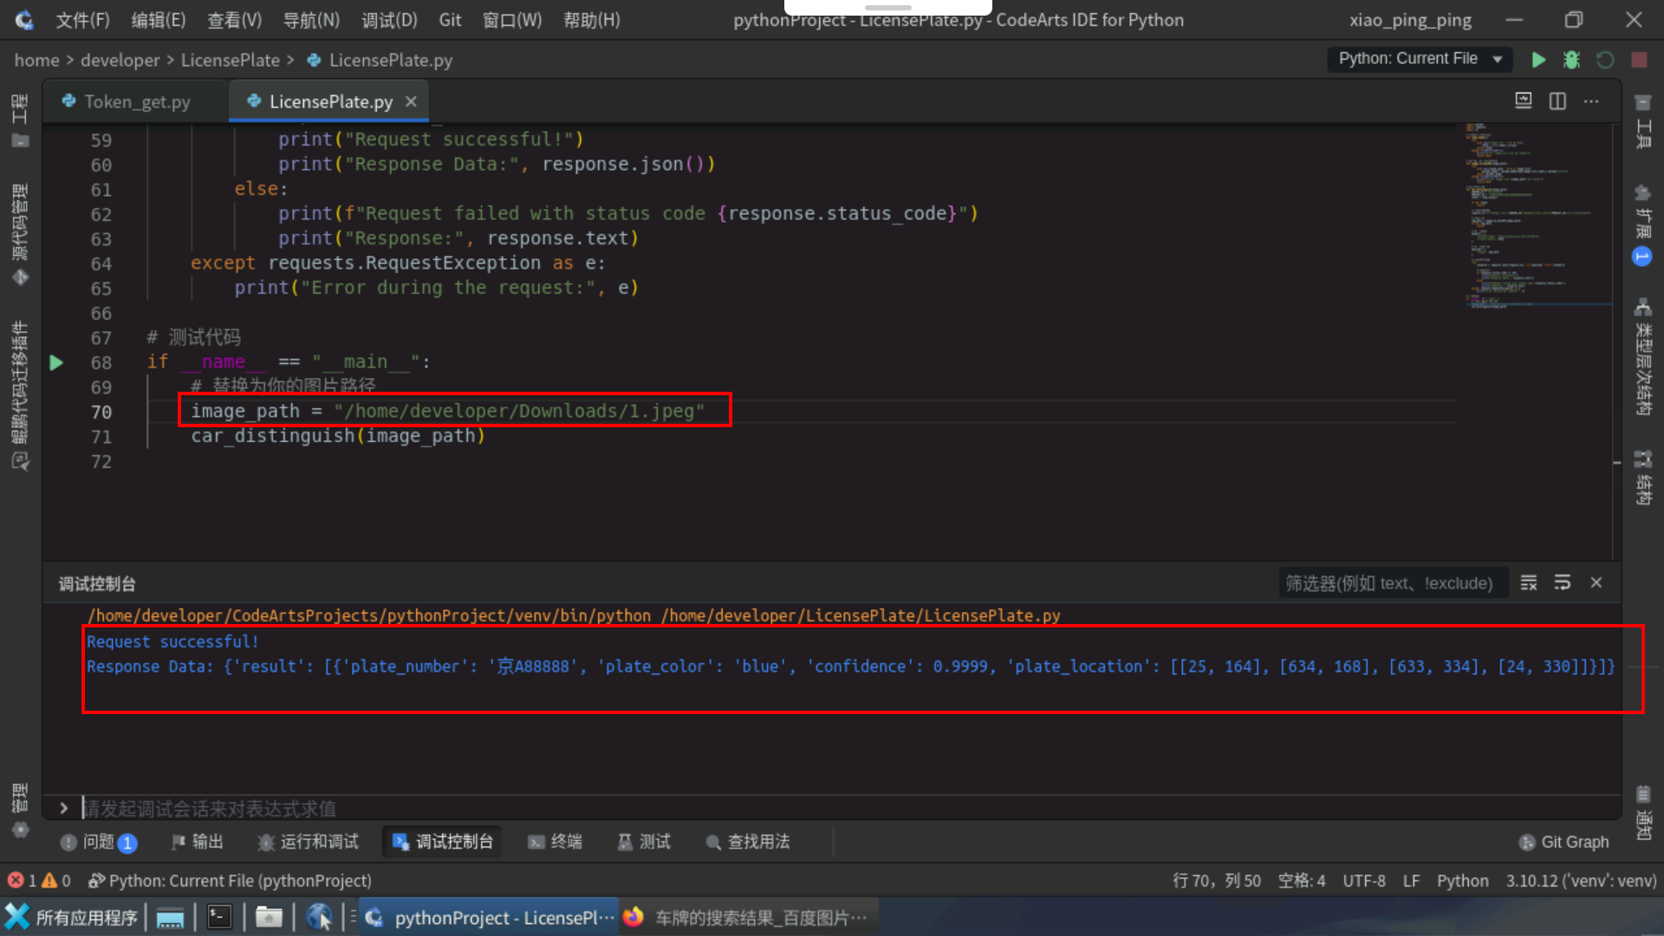This screenshot has height=936, width=1664.
Task: Expand the developer breadcrumb item
Action: (x=120, y=60)
